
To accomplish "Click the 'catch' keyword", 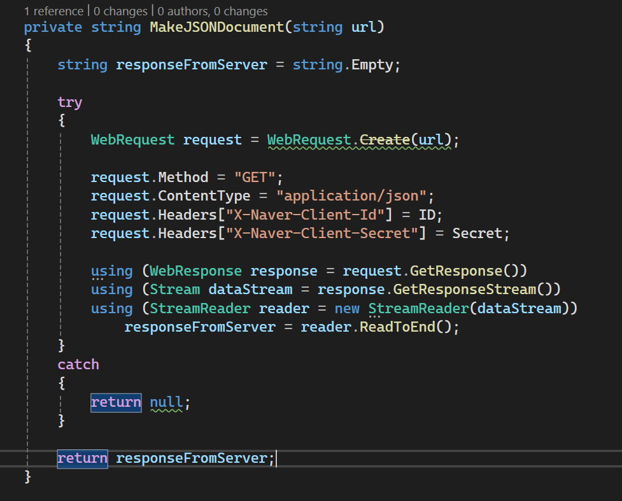I will click(78, 365).
